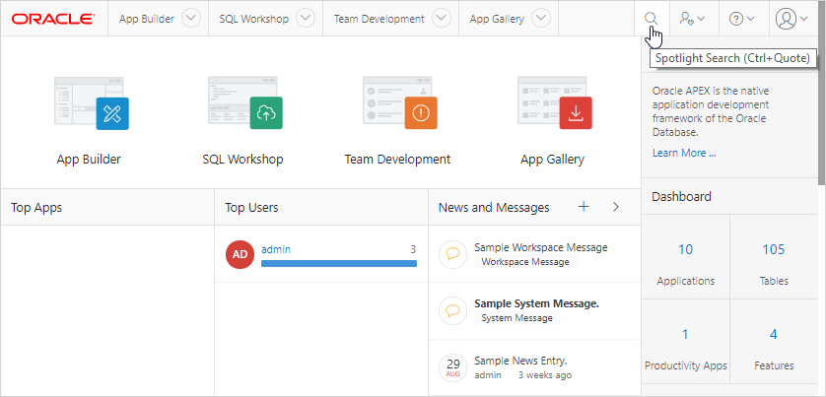Expand the Team Development menu arrow
This screenshot has height=397, width=826.
pyautogui.click(x=442, y=19)
